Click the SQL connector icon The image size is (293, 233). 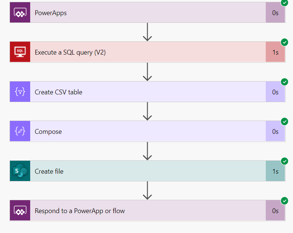[x=20, y=52]
